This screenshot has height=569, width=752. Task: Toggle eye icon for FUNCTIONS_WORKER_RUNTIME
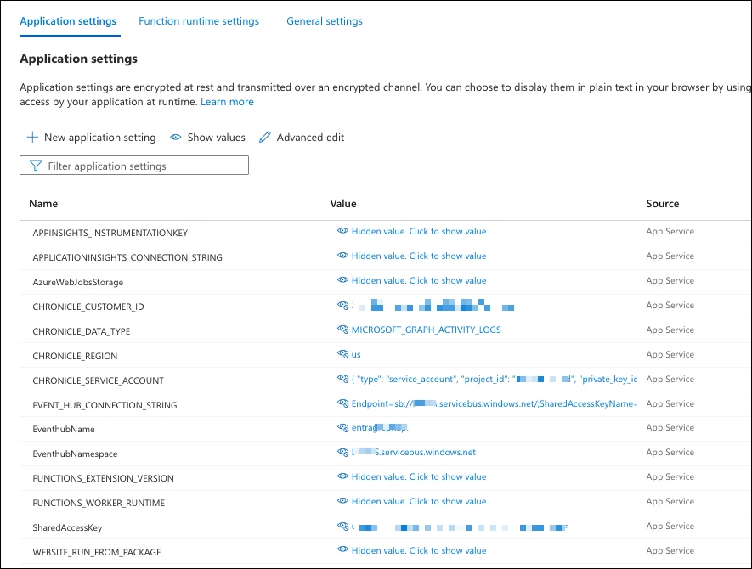click(342, 501)
